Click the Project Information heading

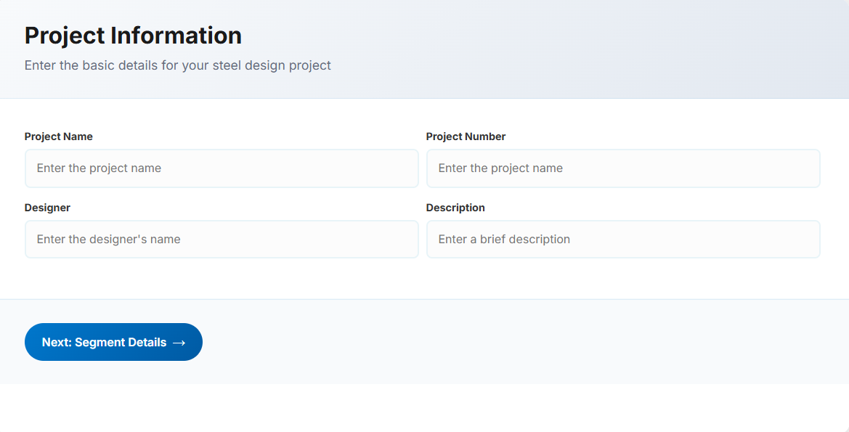(134, 35)
